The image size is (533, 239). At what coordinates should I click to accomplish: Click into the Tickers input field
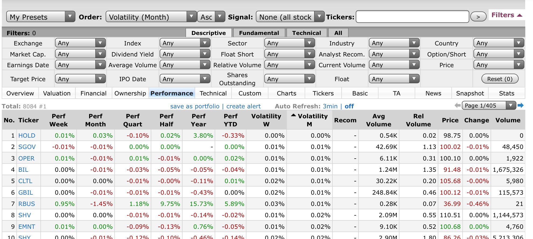[412, 17]
